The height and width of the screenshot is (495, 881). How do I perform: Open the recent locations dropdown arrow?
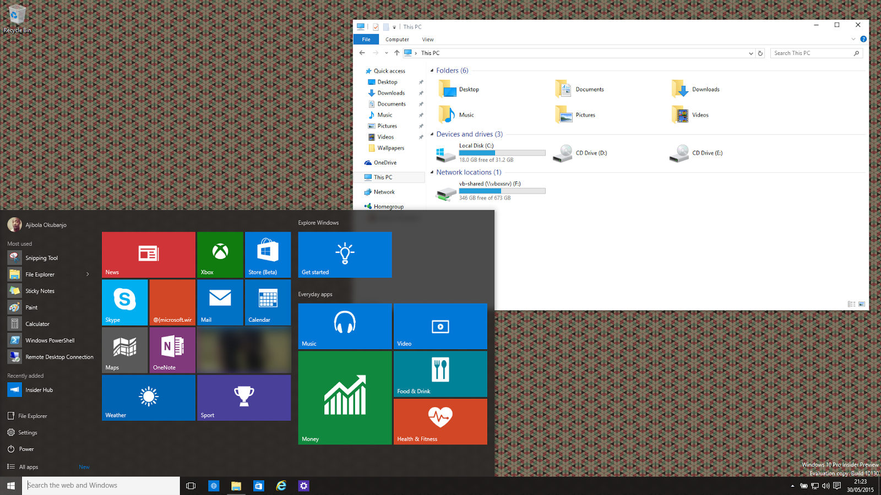387,53
